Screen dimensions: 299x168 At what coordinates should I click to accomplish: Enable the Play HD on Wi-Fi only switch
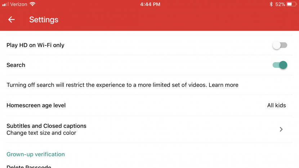click(280, 45)
